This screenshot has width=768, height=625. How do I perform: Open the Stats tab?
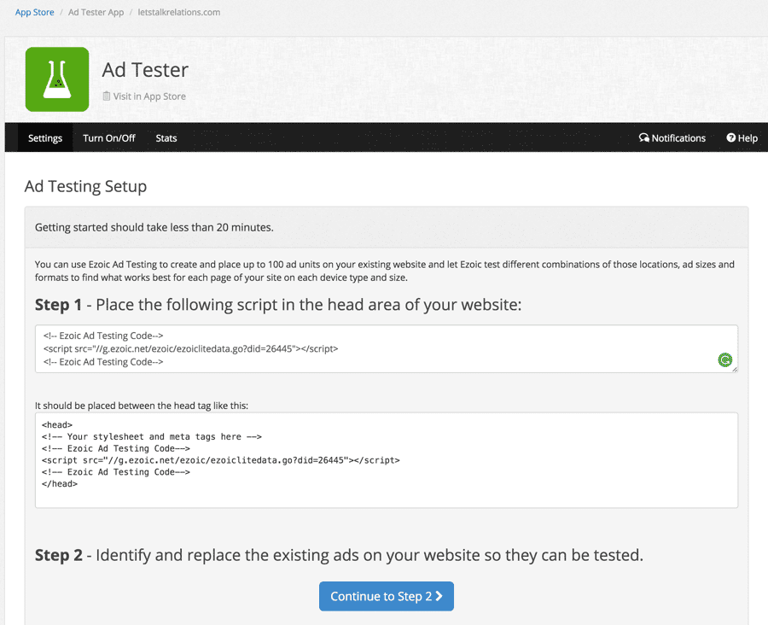pyautogui.click(x=166, y=138)
